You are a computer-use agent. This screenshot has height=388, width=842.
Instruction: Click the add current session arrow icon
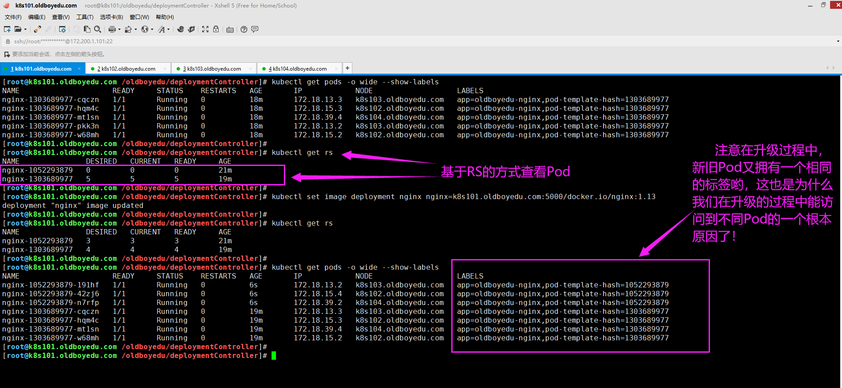7,54
